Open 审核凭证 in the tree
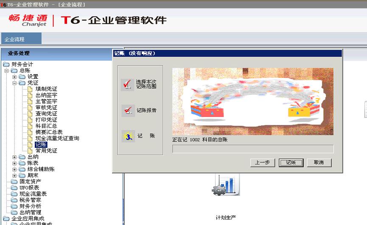 pyautogui.click(x=46, y=108)
